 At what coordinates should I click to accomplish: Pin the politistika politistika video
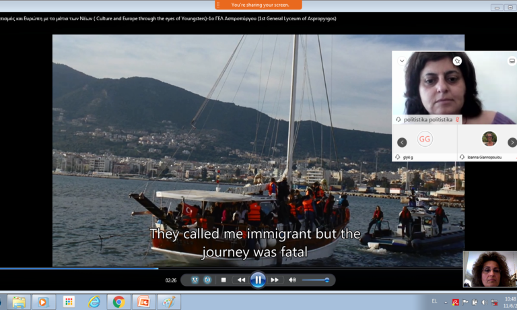point(457,61)
